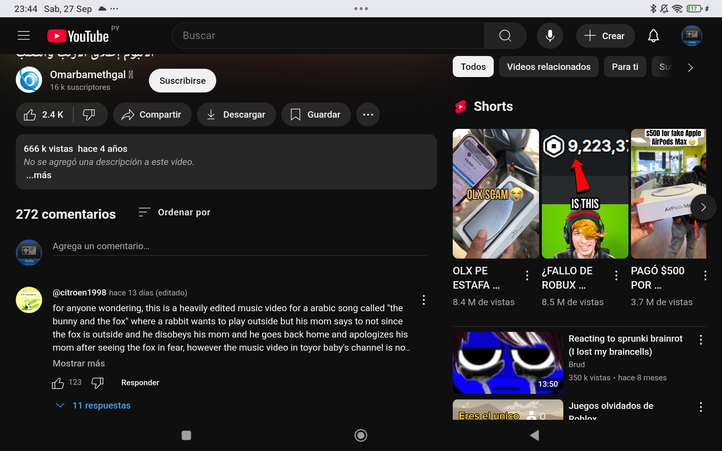
Task: Open the Ordenar por sort menu
Action: pos(174,212)
